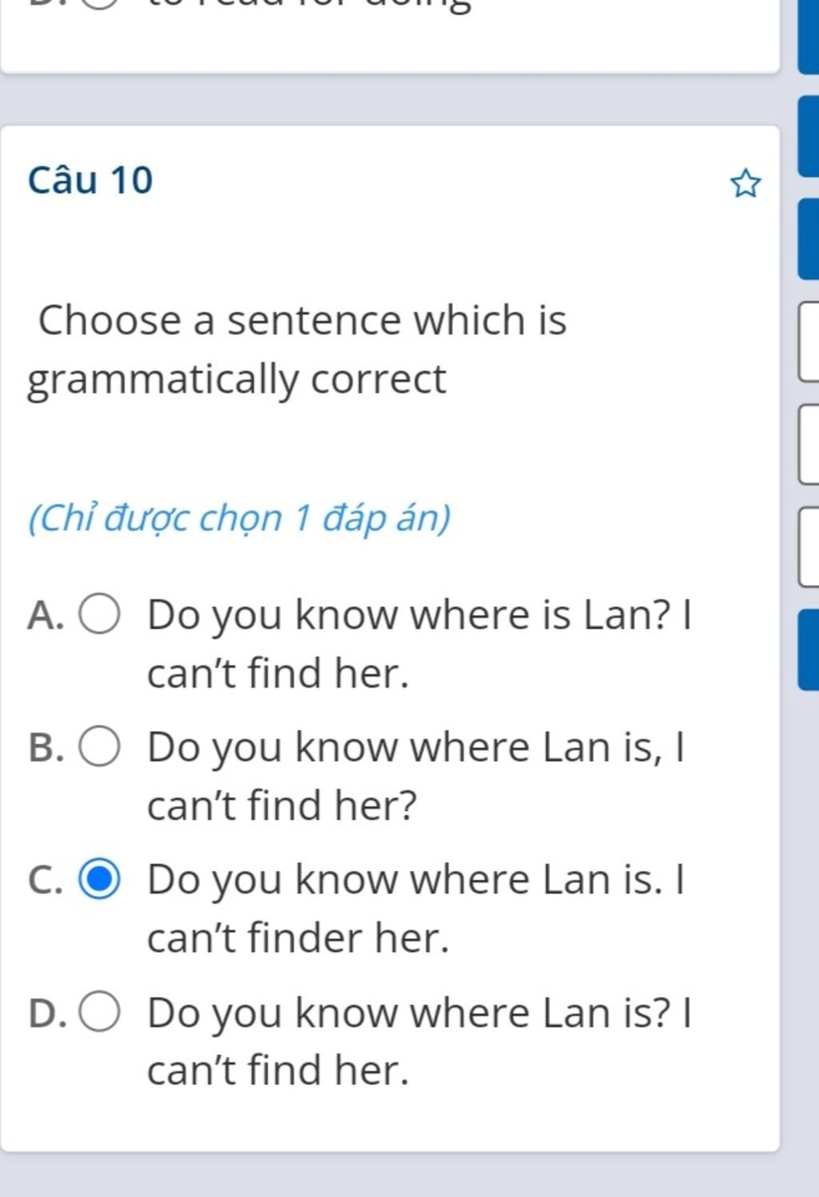819x1197 pixels.
Task: Select radio button for answer A
Action: pyautogui.click(x=99, y=615)
